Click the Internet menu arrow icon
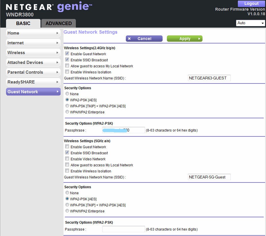 coord(57,43)
